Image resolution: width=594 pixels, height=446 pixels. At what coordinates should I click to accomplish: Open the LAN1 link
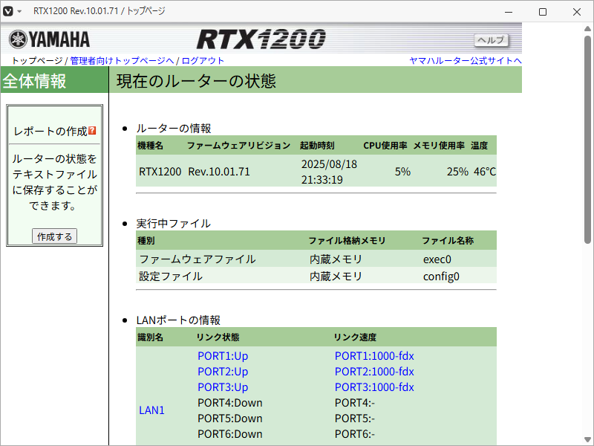pyautogui.click(x=151, y=410)
